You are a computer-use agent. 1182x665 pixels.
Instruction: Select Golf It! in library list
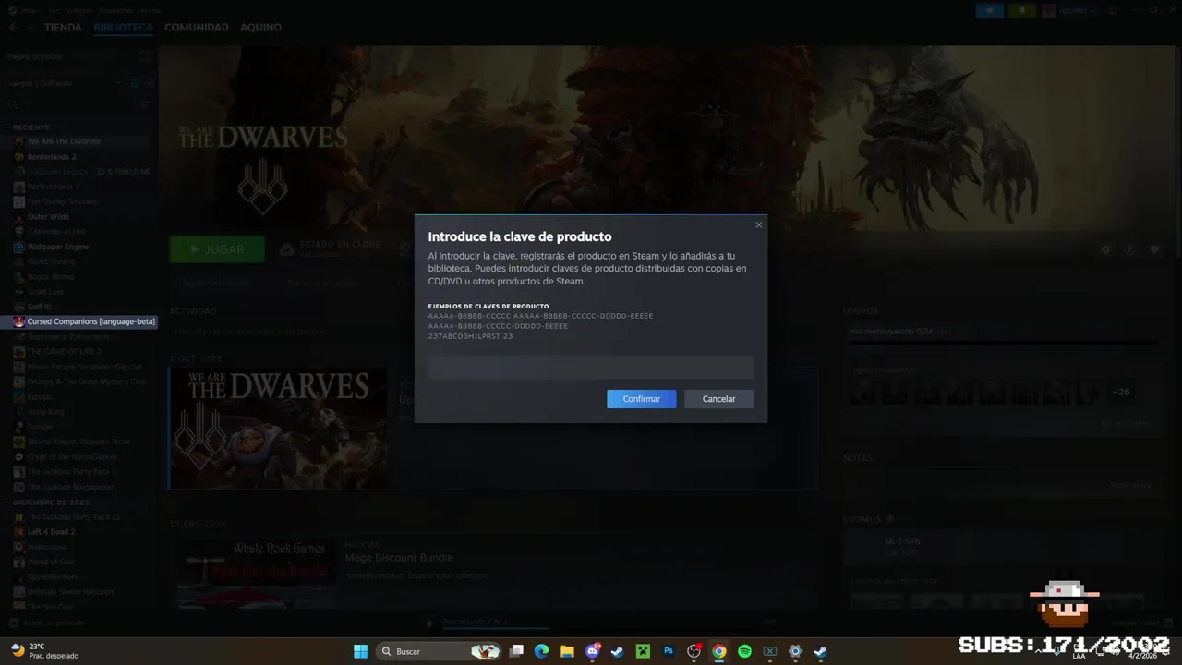click(x=39, y=307)
